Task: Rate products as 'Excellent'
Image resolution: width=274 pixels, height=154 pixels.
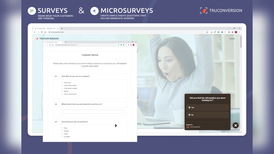Action: [x=62, y=137]
